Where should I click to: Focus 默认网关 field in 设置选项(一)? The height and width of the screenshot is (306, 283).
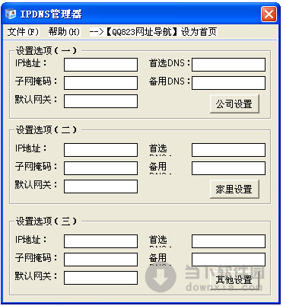click(x=101, y=101)
